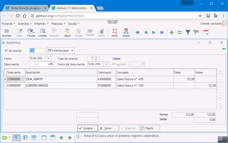Click the Gestión contable grid icon
This screenshot has height=143, width=228.
point(224,23)
